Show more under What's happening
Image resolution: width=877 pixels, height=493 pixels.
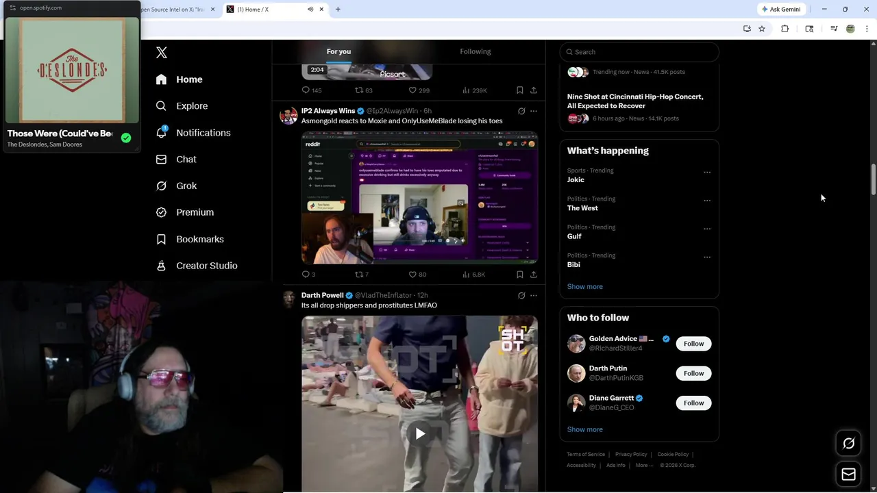(585, 287)
